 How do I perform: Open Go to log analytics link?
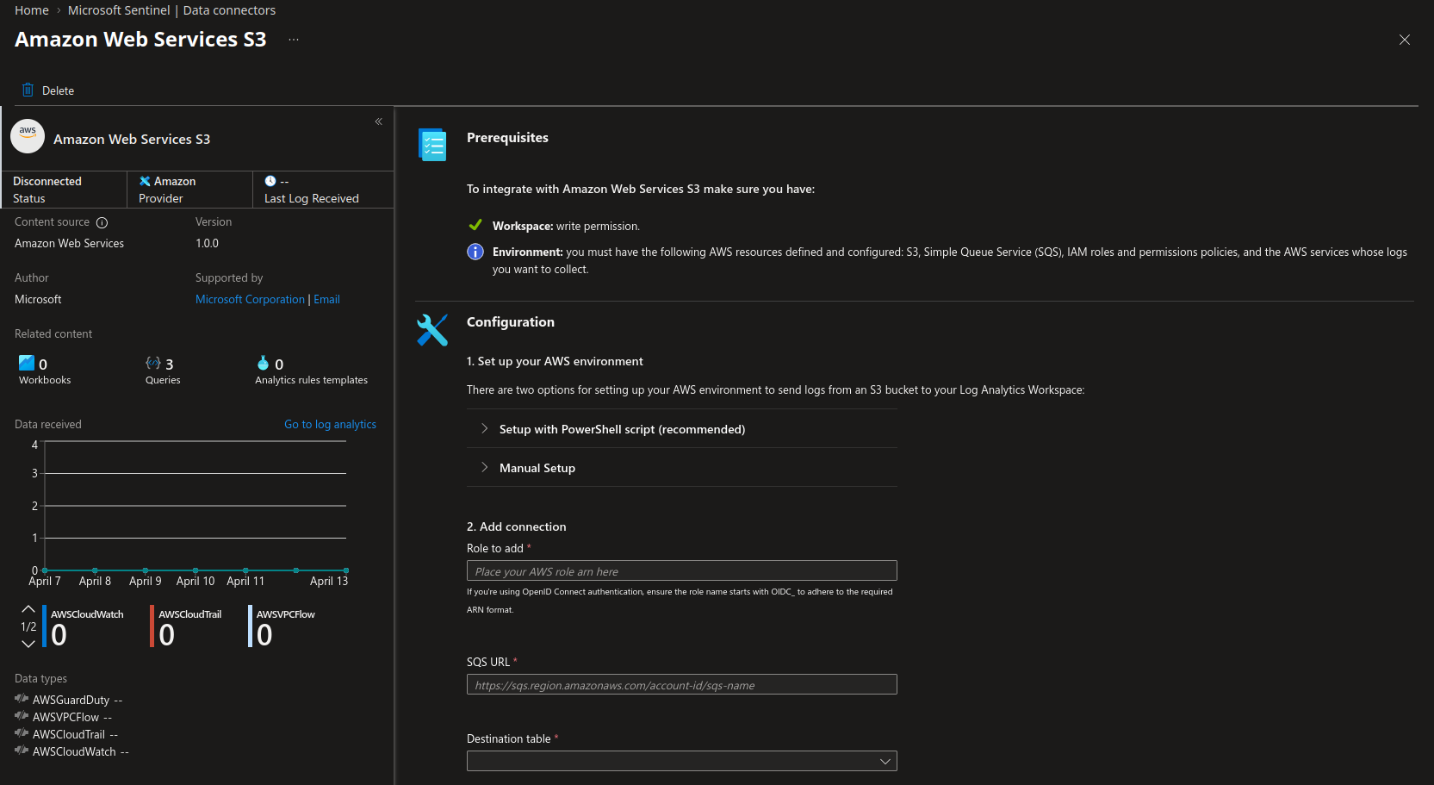tap(330, 424)
